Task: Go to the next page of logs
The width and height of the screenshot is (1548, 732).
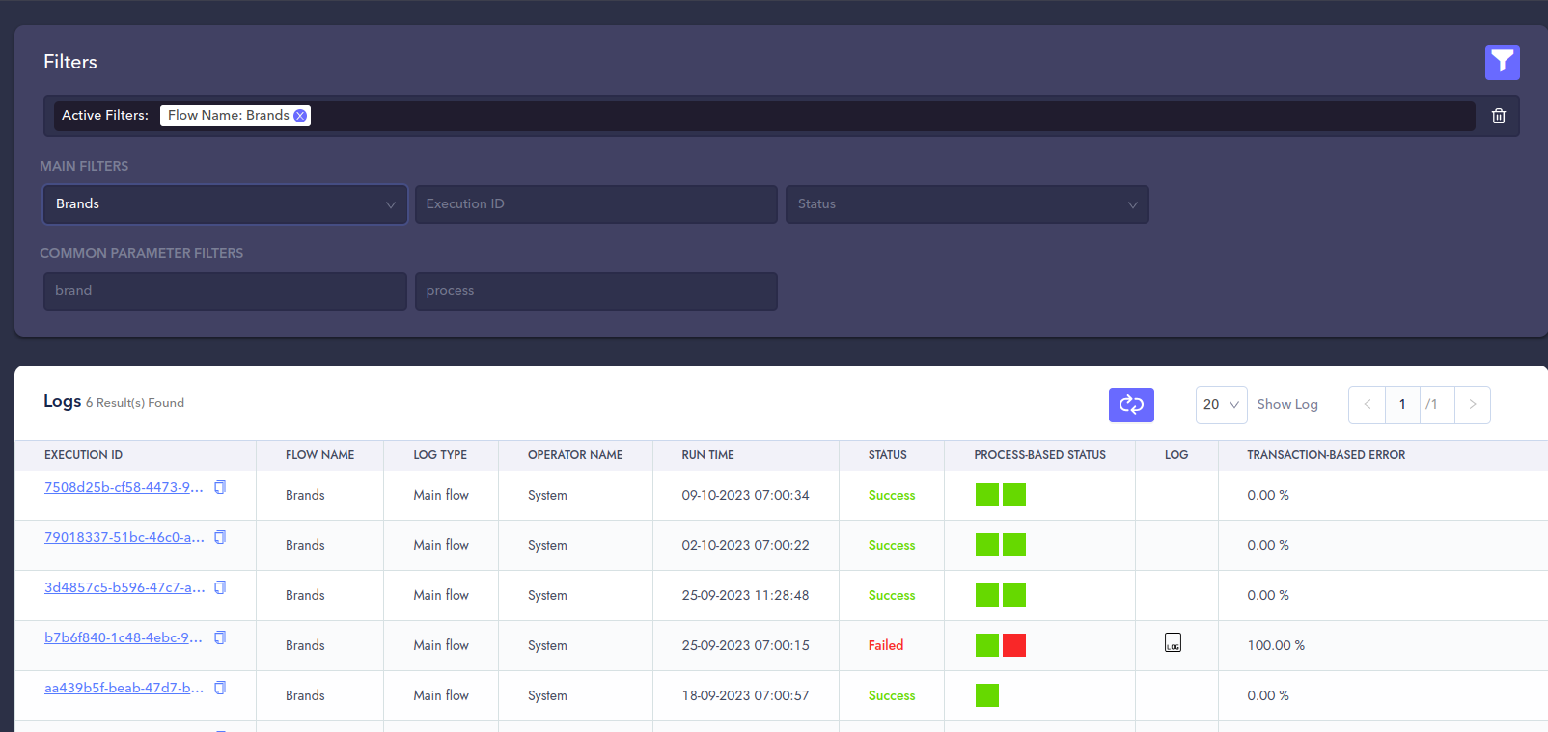Action: click(x=1472, y=405)
